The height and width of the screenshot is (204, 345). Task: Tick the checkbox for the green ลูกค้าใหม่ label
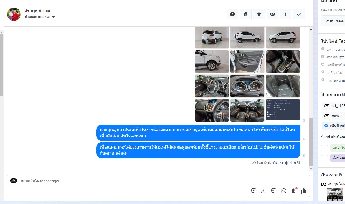tap(324, 148)
